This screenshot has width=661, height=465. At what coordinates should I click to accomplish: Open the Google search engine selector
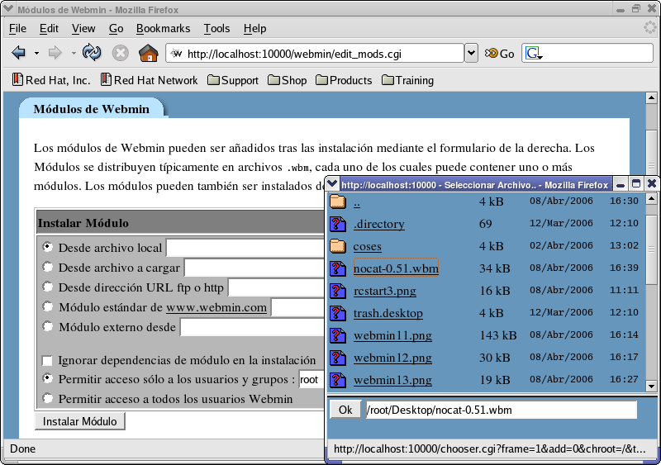tap(533, 54)
